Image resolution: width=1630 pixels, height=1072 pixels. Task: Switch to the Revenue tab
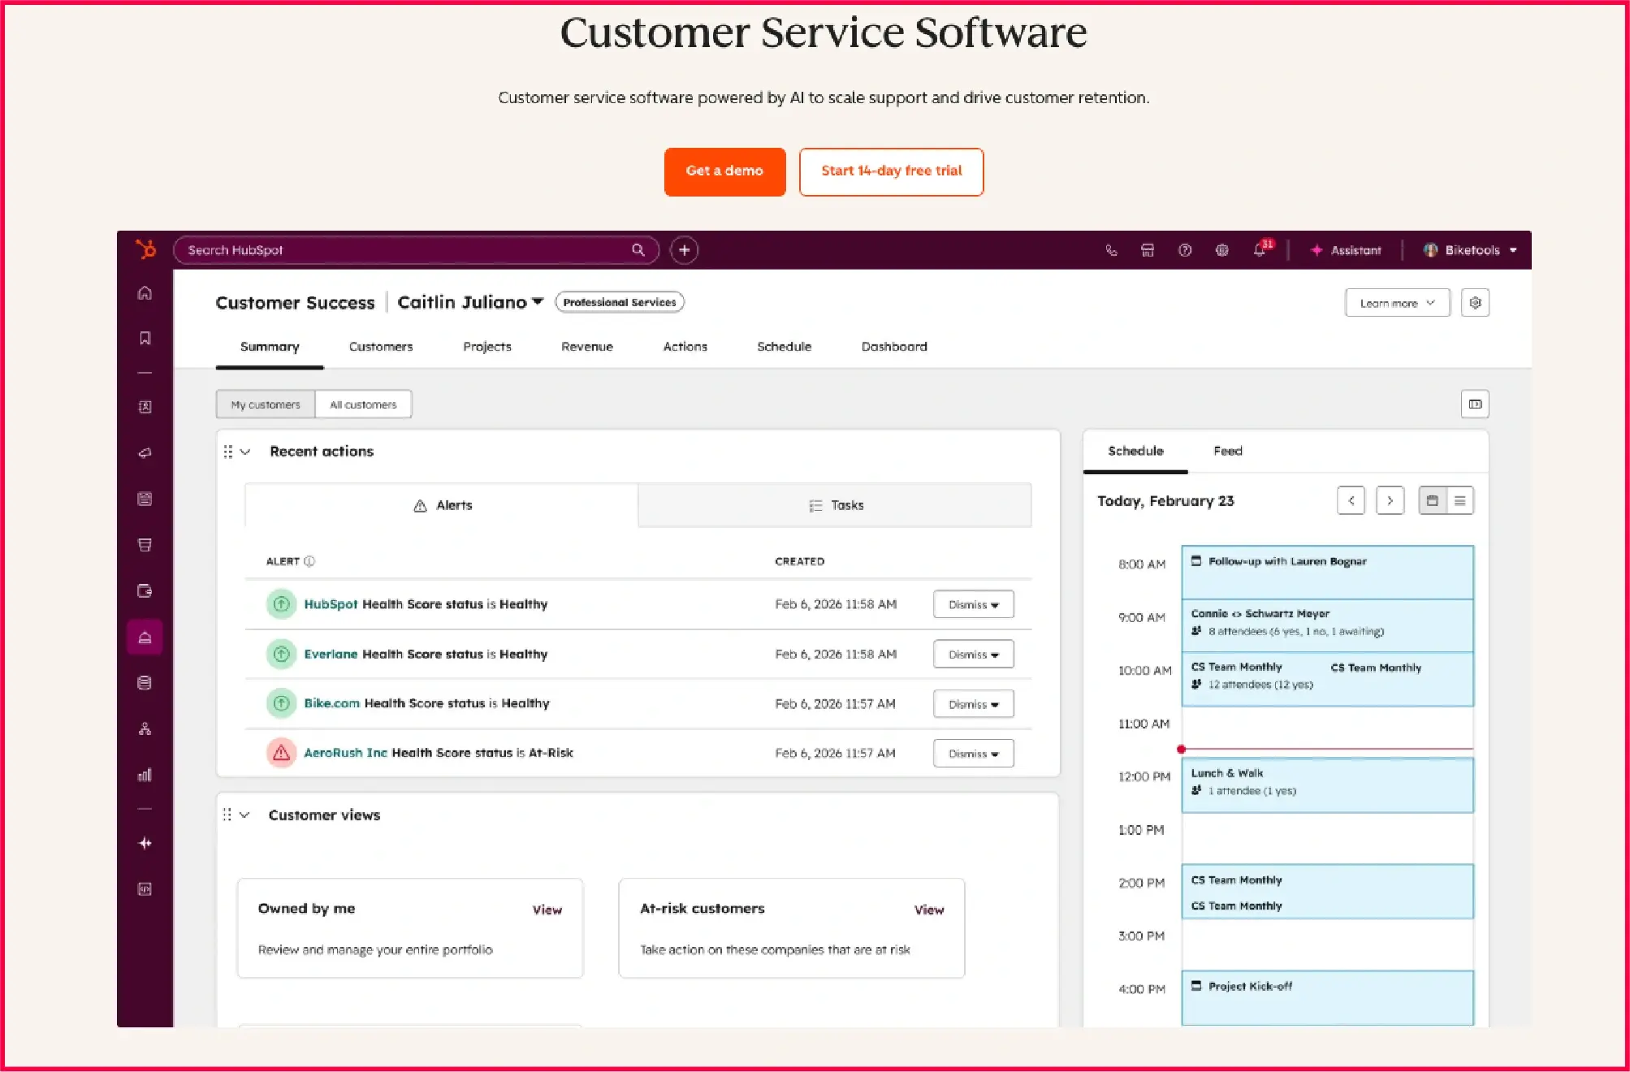point(587,347)
